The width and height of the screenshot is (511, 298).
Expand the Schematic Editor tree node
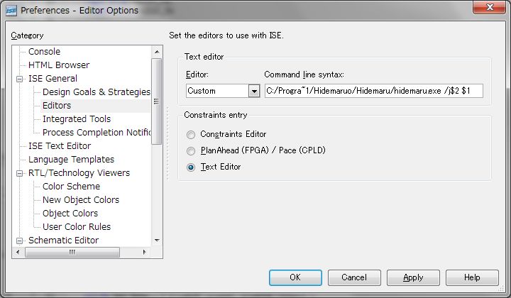tap(19, 241)
